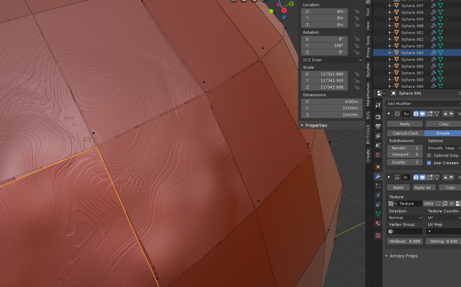This screenshot has height=287, width=461.
Task: Switch to the Proxy Tools sidebar tab
Action: tap(368, 45)
